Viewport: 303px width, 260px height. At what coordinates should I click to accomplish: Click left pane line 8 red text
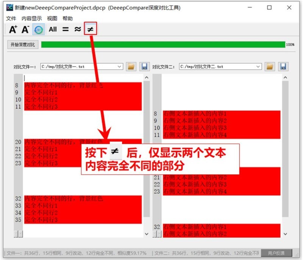[64, 85]
